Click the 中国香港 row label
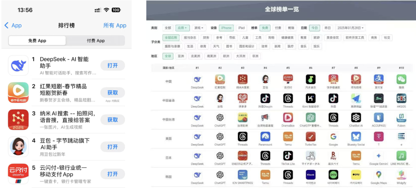The width and height of the screenshot is (416, 188). tap(168, 101)
